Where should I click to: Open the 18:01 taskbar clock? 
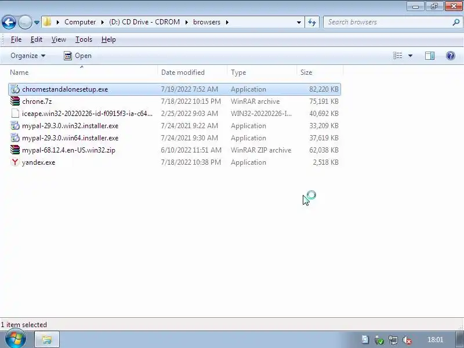click(435, 340)
